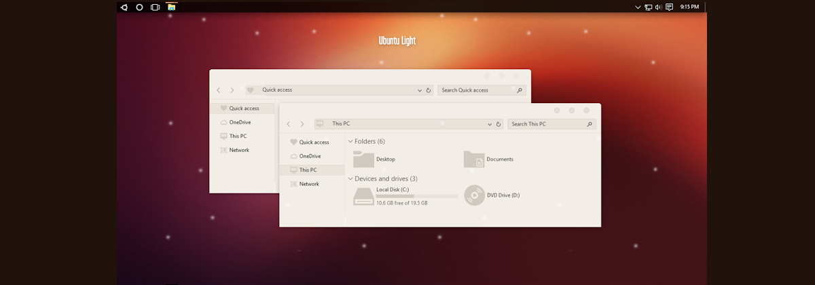This screenshot has width=815, height=285.
Task: Click the This PC address bar text
Action: 341,124
